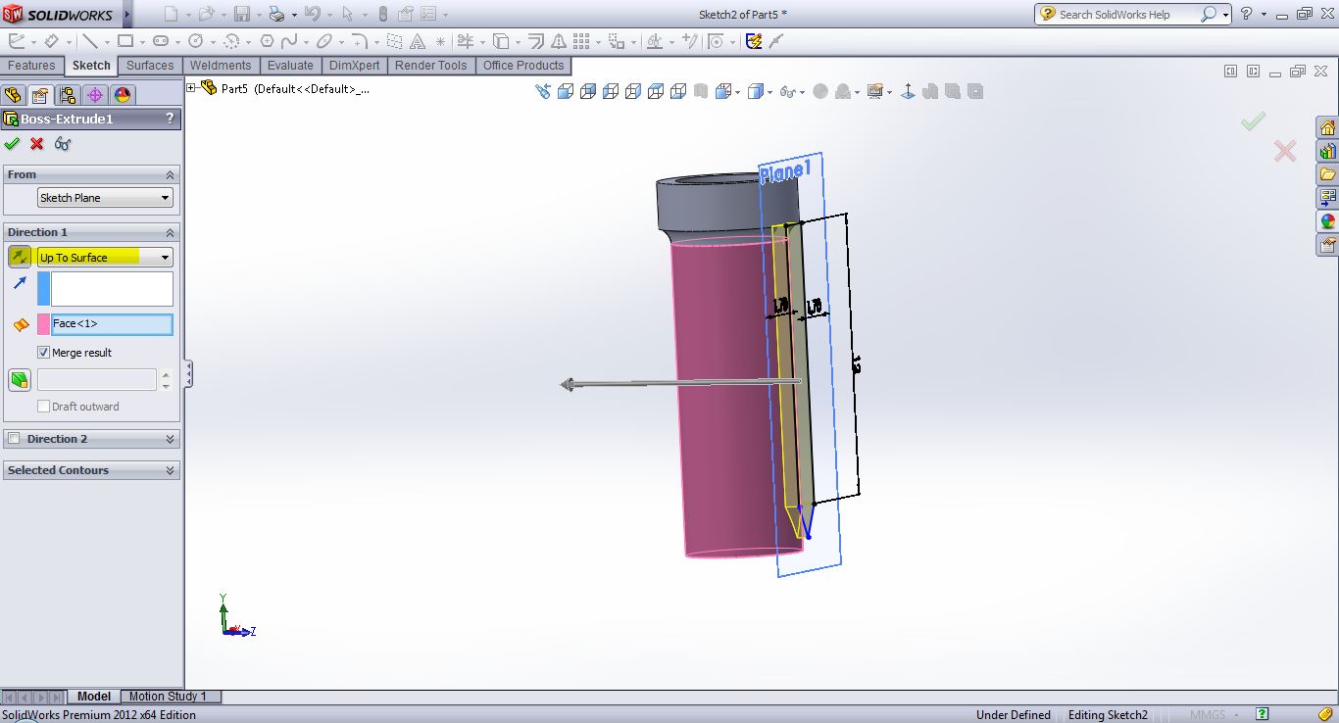Select the Line sketch tool
1339x723 pixels.
click(90, 41)
